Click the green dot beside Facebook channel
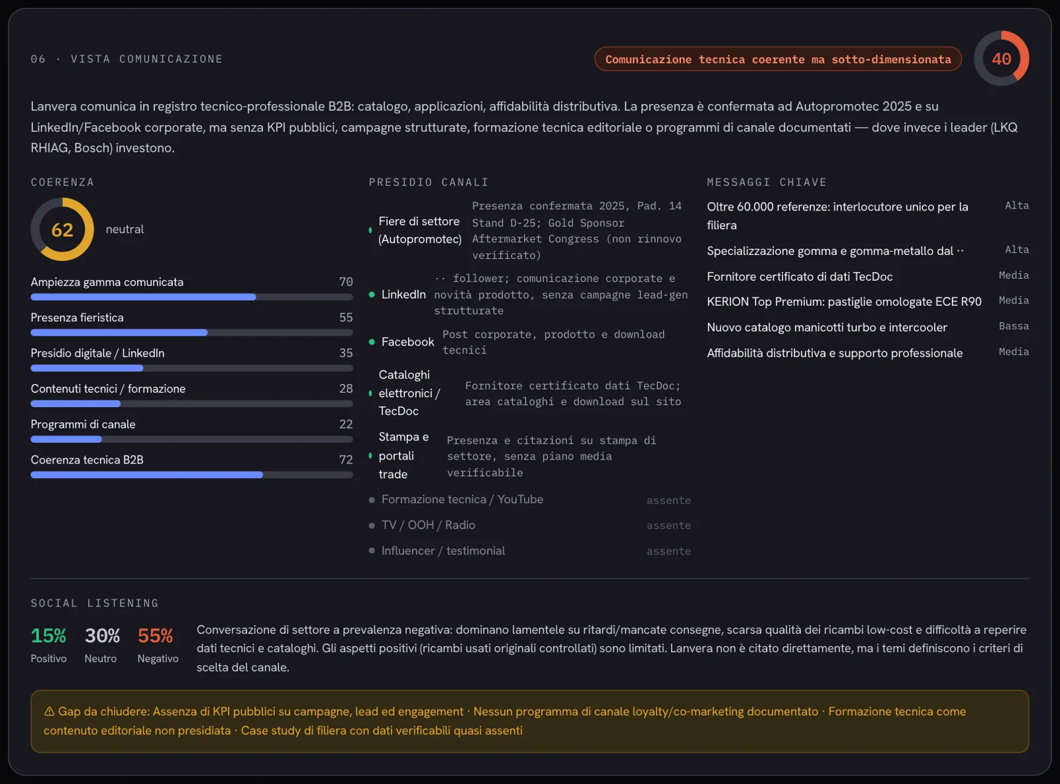1060x784 pixels. (372, 342)
